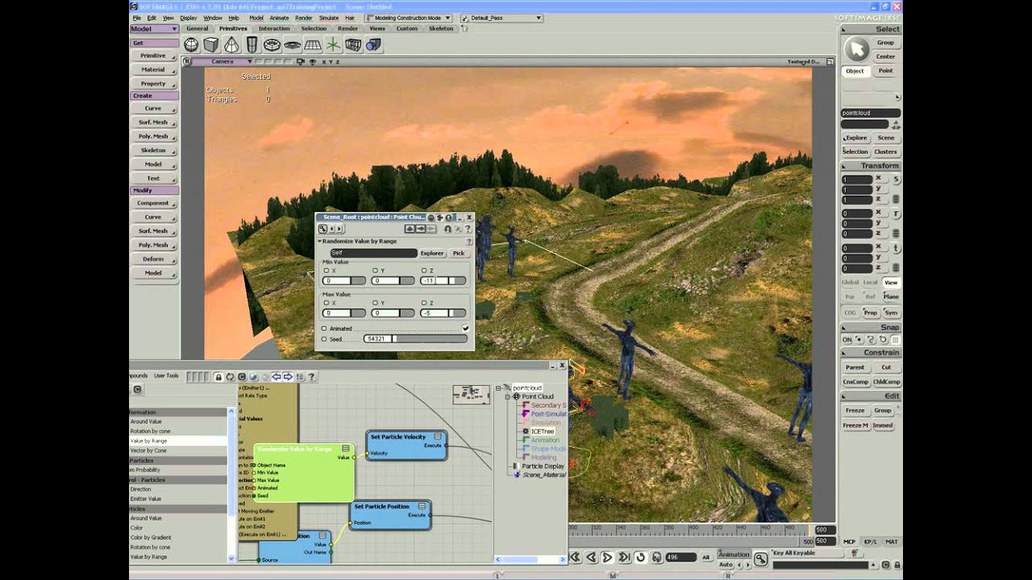
Task: Click the Explorer button in property editor
Action: pyautogui.click(x=432, y=253)
